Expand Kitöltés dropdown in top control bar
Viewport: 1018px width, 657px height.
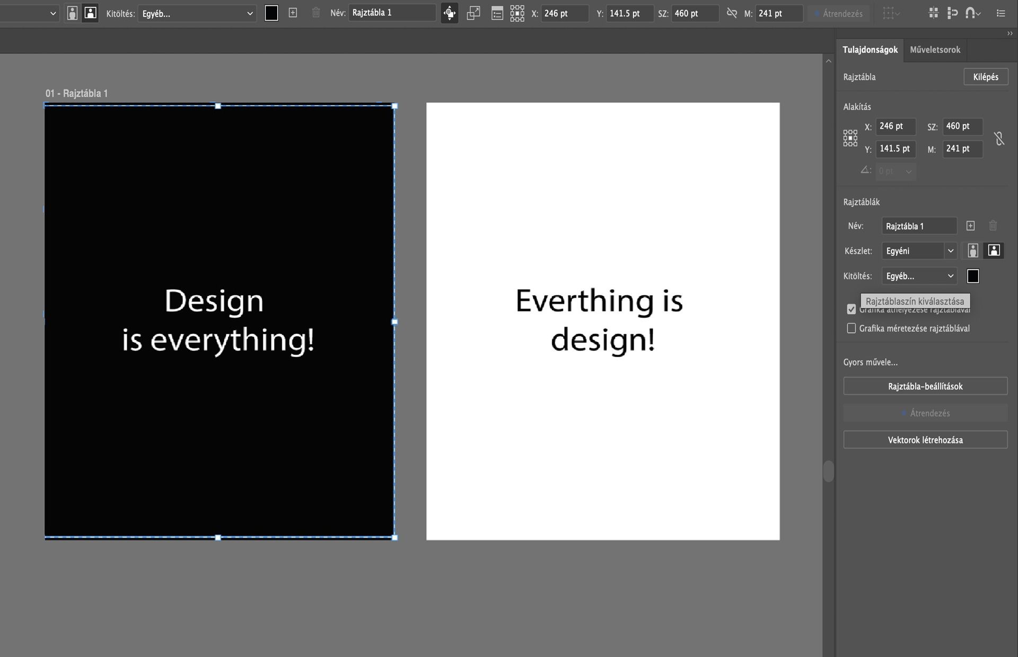click(197, 14)
